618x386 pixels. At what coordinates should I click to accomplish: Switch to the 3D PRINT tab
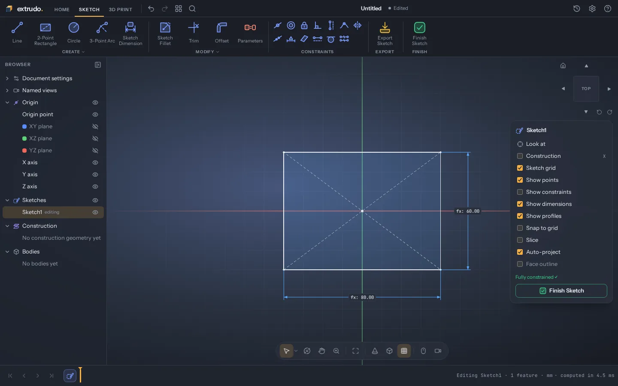pos(121,9)
